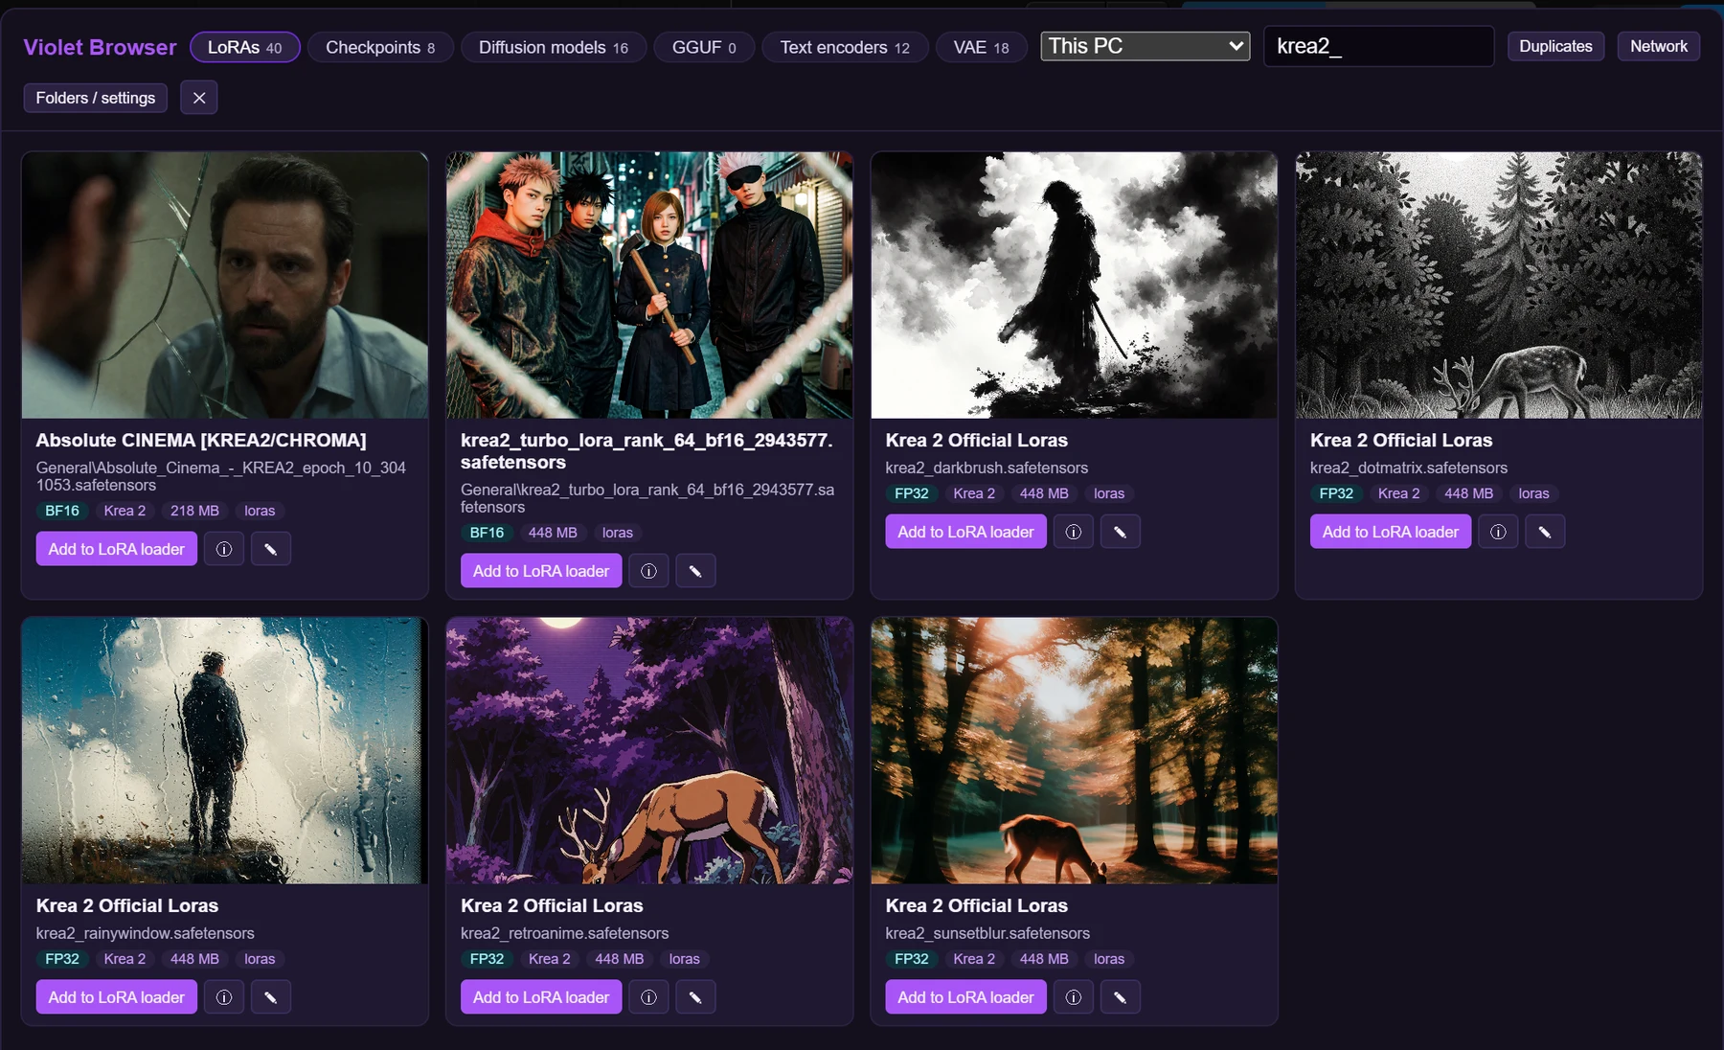Add krea2_dotmatrix to LoRA loader
The image size is (1724, 1050).
point(1391,532)
